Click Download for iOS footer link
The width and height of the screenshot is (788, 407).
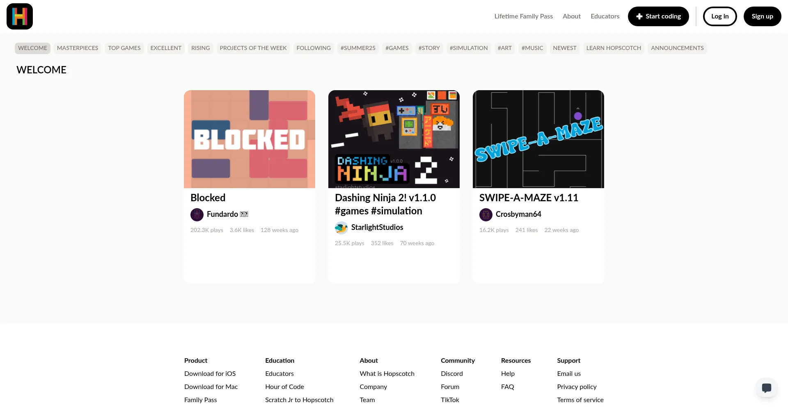(210, 374)
